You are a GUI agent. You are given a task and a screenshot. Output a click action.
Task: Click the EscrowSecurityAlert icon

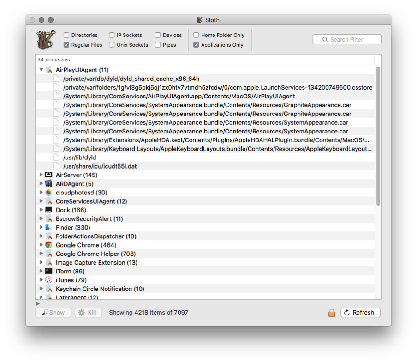pyautogui.click(x=49, y=218)
